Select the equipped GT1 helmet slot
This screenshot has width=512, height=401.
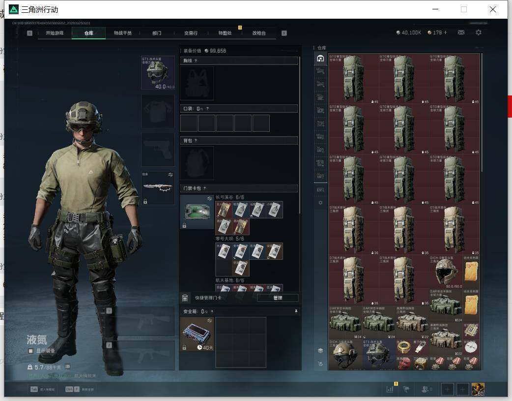click(x=158, y=73)
